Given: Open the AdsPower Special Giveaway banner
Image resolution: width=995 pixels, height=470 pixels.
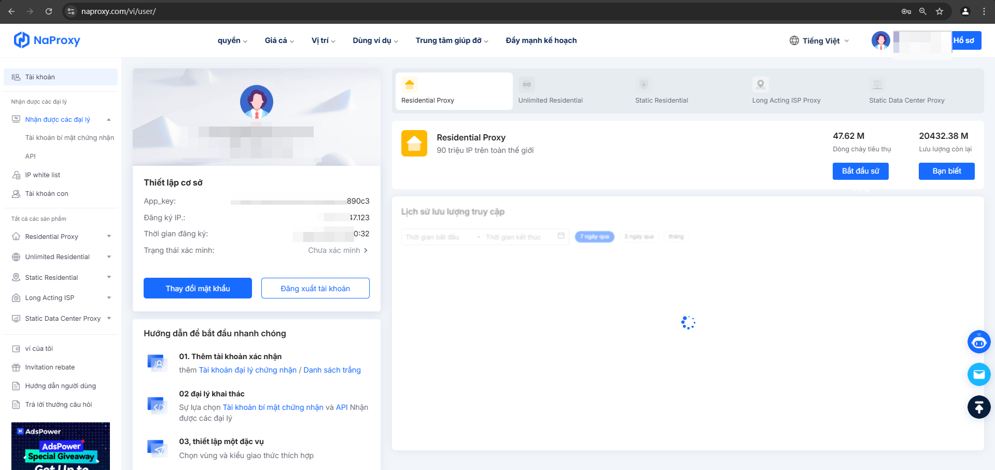Looking at the screenshot, I should click(x=61, y=446).
